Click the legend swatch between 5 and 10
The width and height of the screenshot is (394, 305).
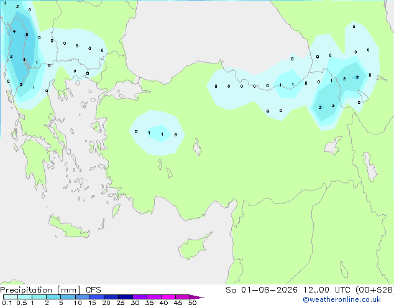click(68, 297)
